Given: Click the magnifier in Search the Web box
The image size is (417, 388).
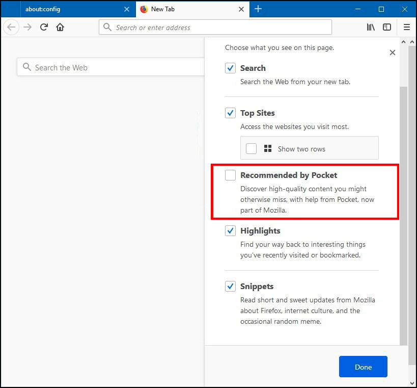Looking at the screenshot, I should pyautogui.click(x=27, y=67).
